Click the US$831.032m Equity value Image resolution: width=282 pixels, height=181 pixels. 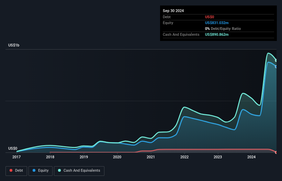click(217, 23)
